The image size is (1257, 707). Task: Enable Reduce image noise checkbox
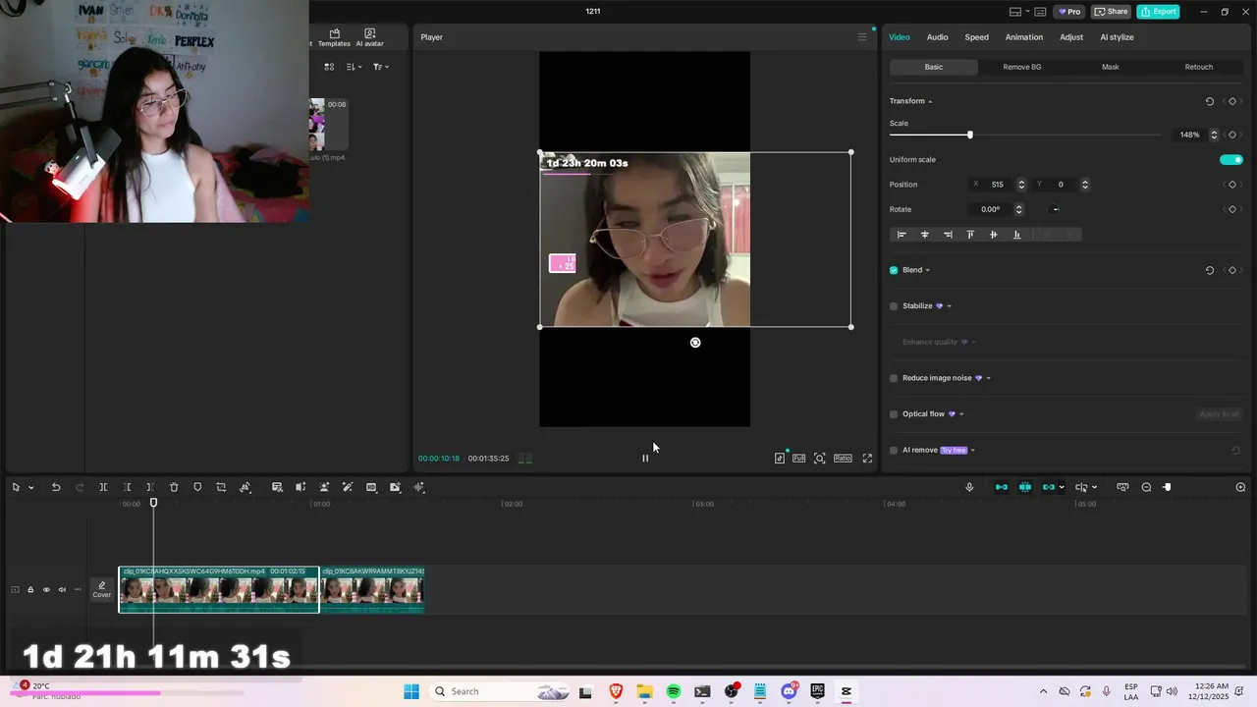[x=894, y=378]
